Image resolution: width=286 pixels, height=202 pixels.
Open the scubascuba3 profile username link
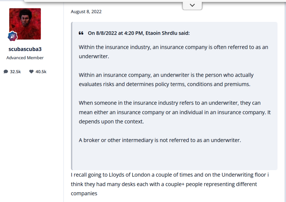(x=25, y=49)
